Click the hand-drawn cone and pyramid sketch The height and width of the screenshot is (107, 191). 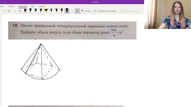[x=41, y=62]
